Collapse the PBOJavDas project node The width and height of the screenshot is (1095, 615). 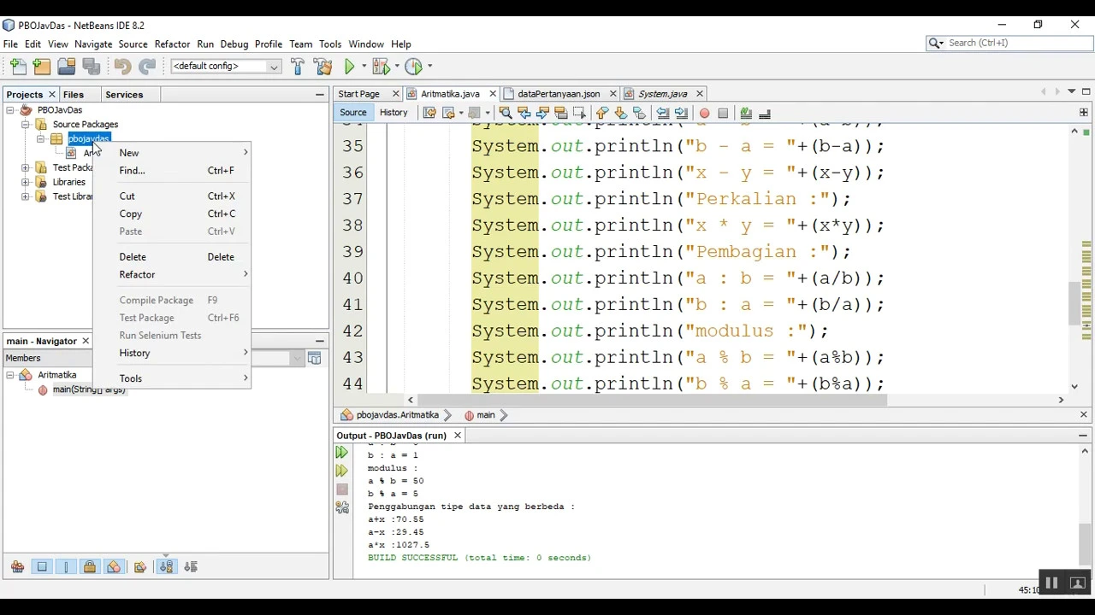pos(10,110)
